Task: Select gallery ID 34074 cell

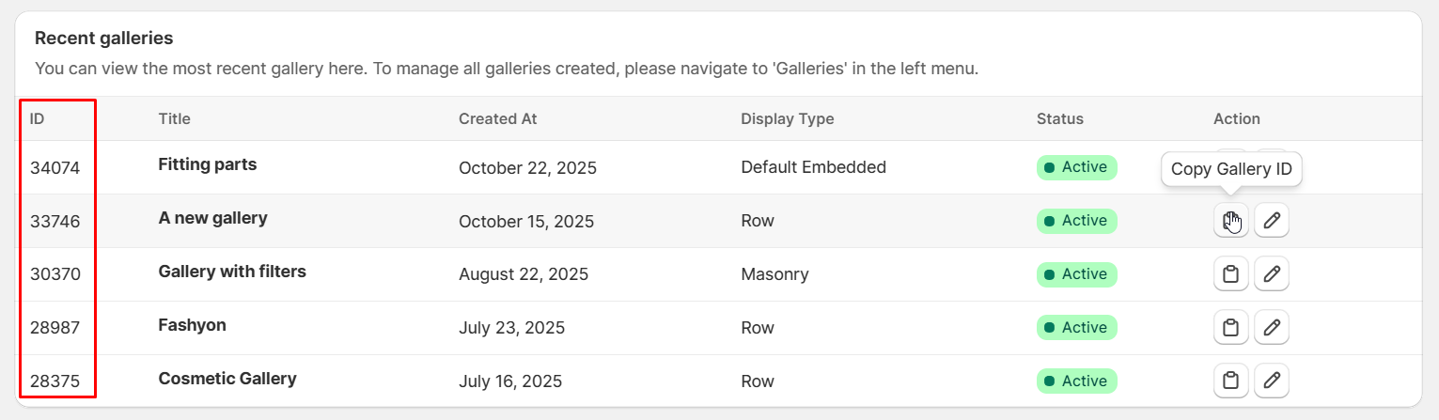Action: 55,168
